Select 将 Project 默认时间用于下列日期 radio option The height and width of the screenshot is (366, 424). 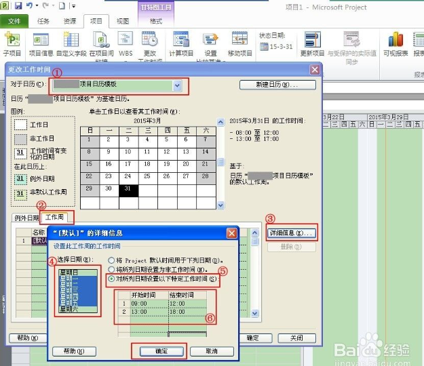112,260
